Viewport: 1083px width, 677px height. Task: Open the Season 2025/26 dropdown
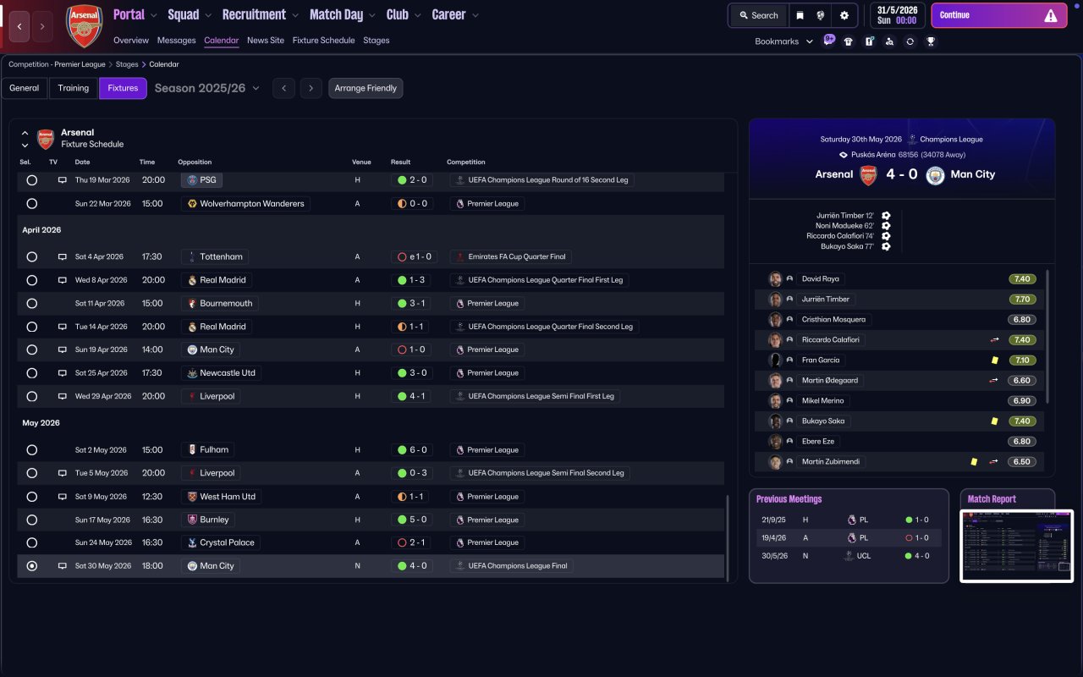[207, 88]
